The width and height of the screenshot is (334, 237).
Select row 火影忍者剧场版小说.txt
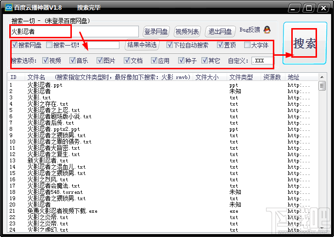click(x=163, y=117)
